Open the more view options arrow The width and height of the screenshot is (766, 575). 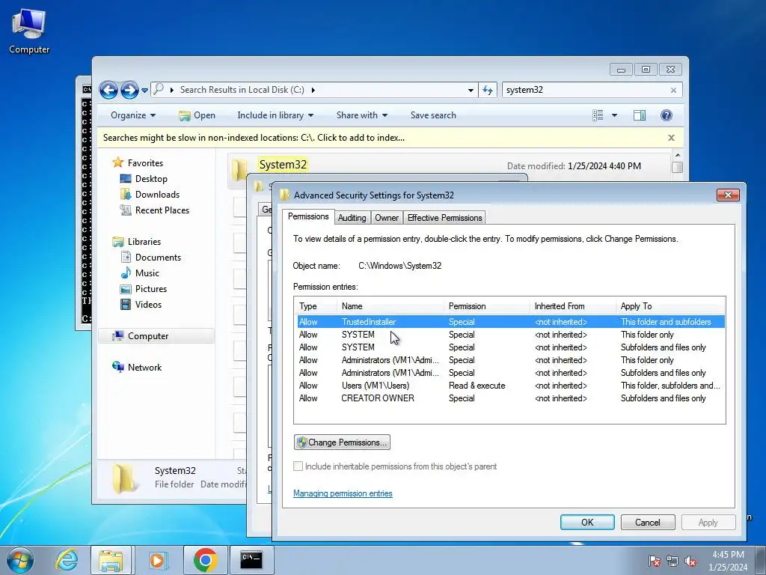pyautogui.click(x=614, y=115)
